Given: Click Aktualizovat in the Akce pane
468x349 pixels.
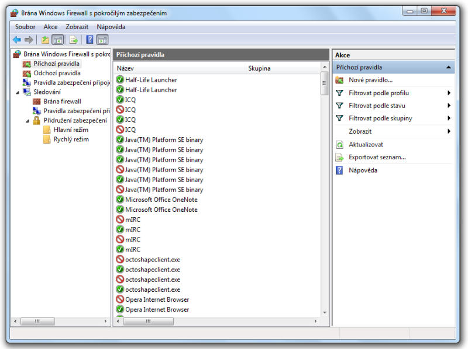Looking at the screenshot, I should tap(366, 145).
